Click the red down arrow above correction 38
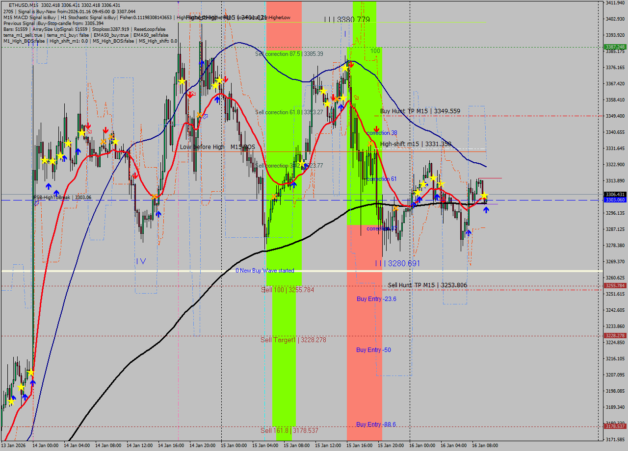 376,129
